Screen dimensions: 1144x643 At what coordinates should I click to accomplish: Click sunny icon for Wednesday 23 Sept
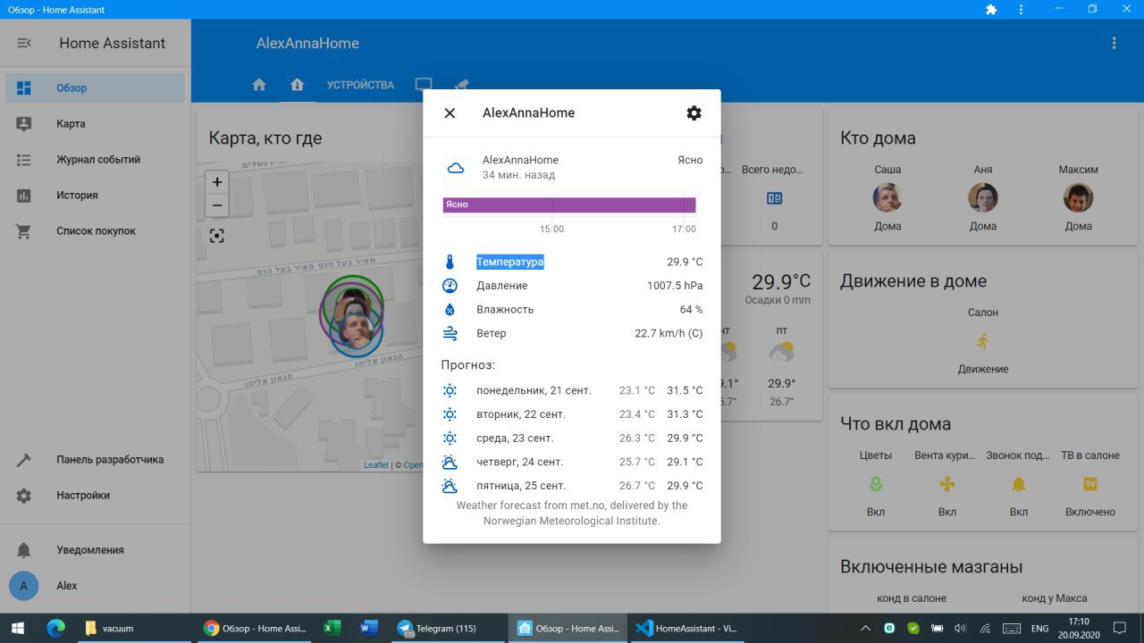click(x=450, y=438)
